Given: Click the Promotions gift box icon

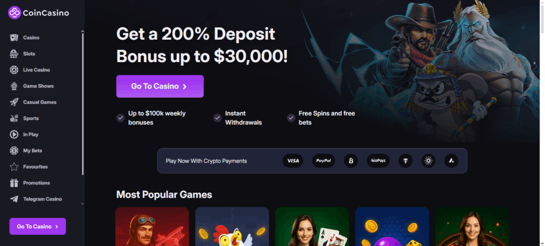Looking at the screenshot, I should point(14,183).
